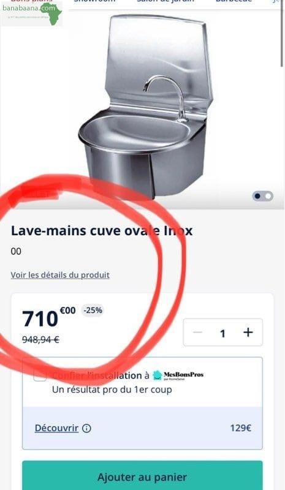Open Voir les détails du produit link
The height and width of the screenshot is (490, 285).
[x=60, y=275]
